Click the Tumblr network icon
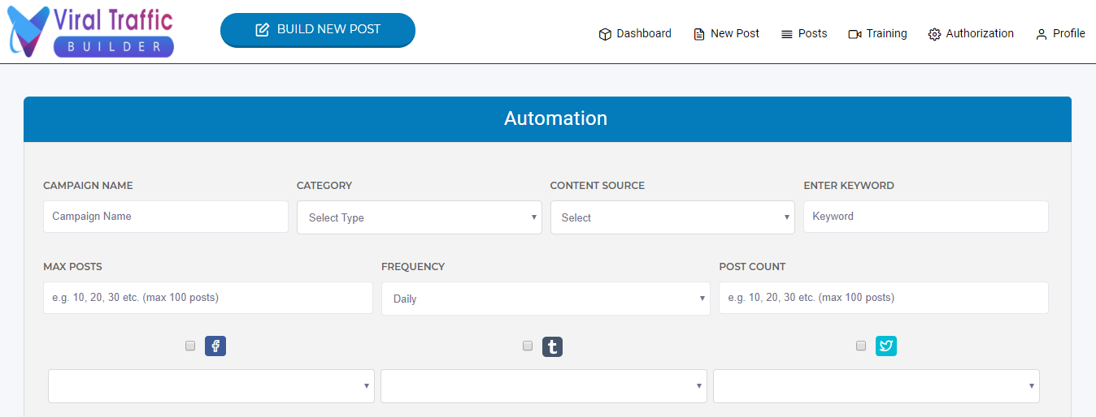Screen dimensions: 1096x417 pyautogui.click(x=553, y=347)
